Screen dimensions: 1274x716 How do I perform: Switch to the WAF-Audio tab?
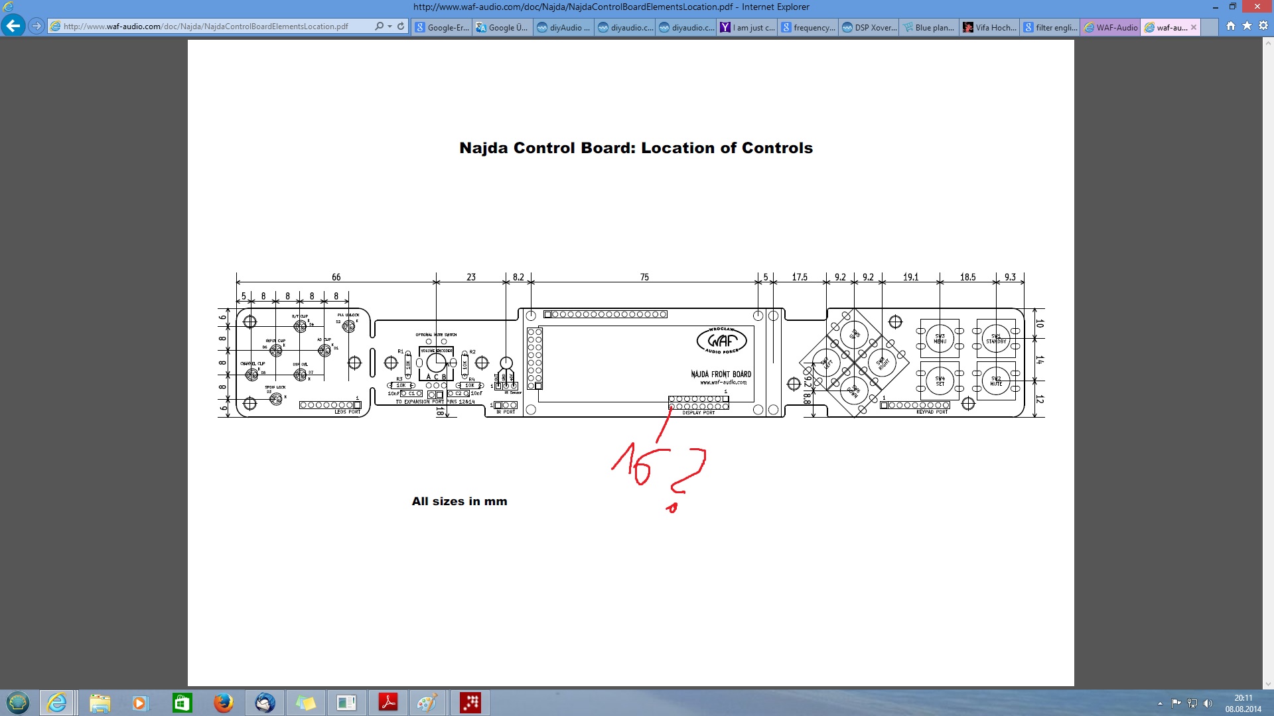click(x=1111, y=27)
